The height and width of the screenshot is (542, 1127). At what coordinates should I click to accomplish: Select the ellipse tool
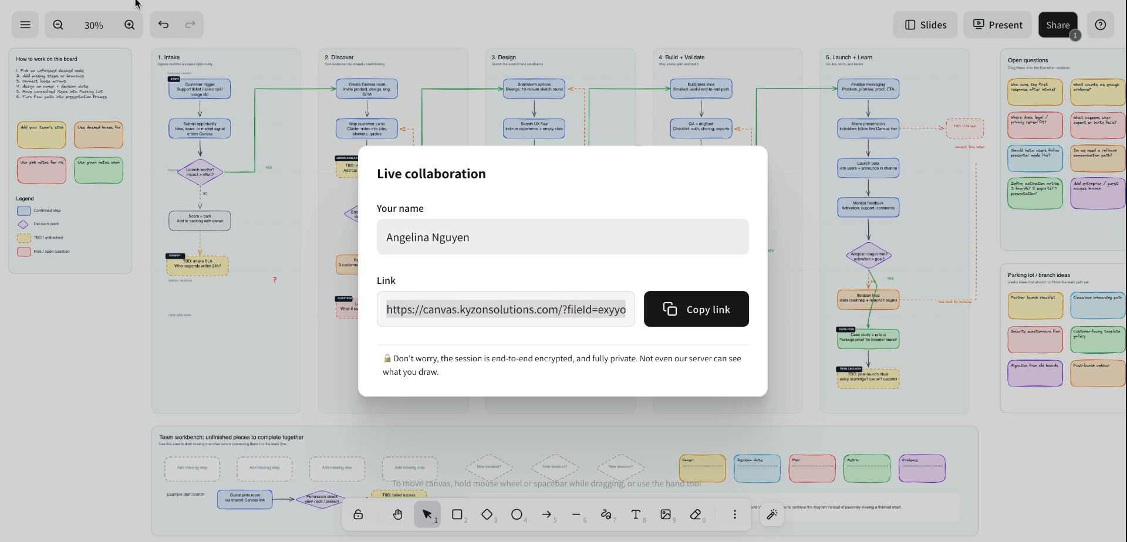(517, 514)
